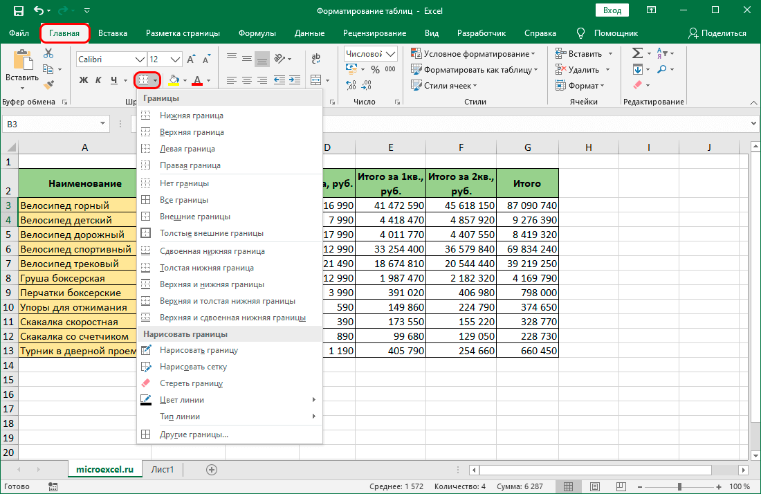Click the fill color paint bucket
The width and height of the screenshot is (761, 494).
click(x=173, y=80)
